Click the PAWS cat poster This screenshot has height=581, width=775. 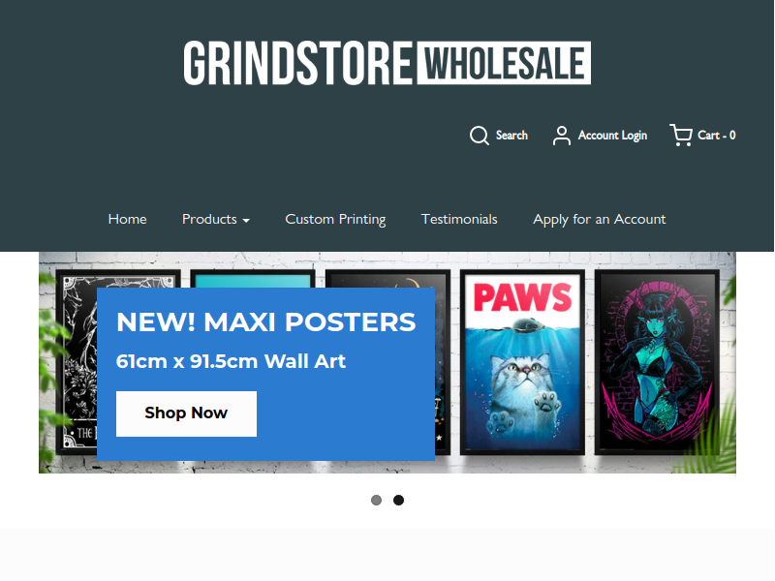522,362
